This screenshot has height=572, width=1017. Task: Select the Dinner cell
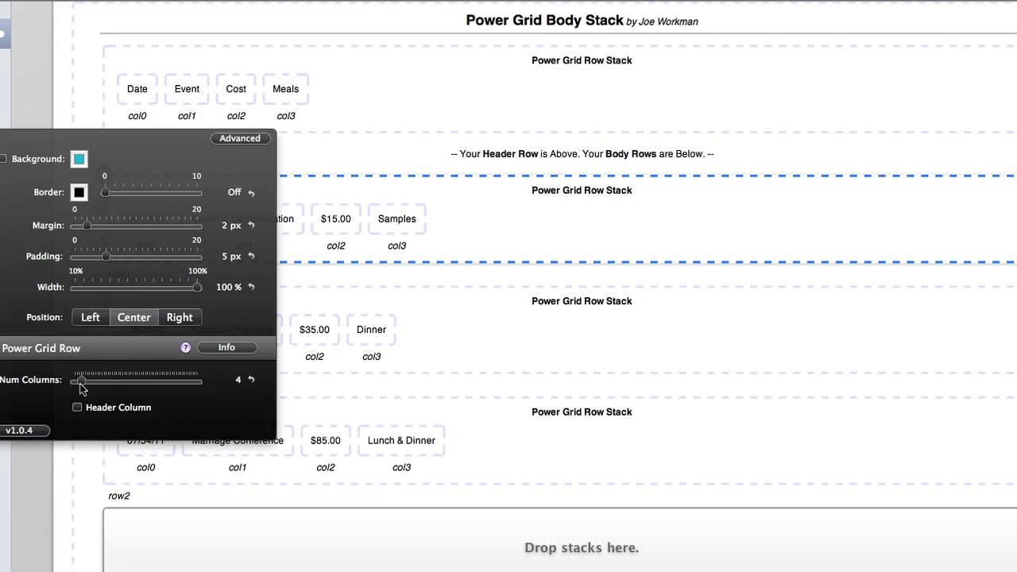(371, 330)
